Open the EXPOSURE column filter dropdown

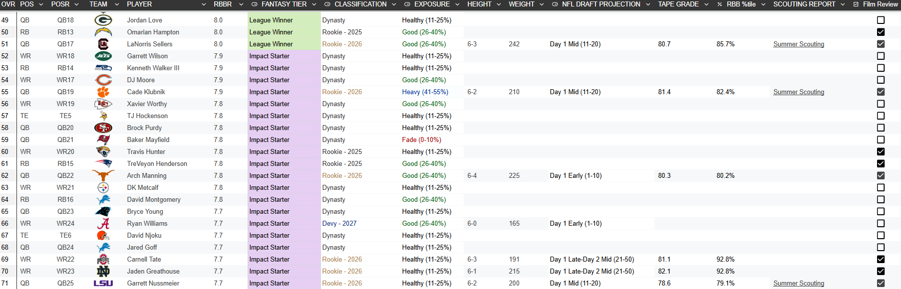coord(457,4)
